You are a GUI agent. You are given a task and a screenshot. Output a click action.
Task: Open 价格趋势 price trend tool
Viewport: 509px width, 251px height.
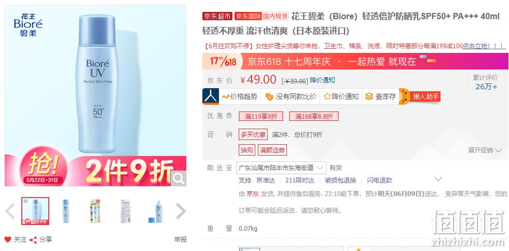point(240,96)
